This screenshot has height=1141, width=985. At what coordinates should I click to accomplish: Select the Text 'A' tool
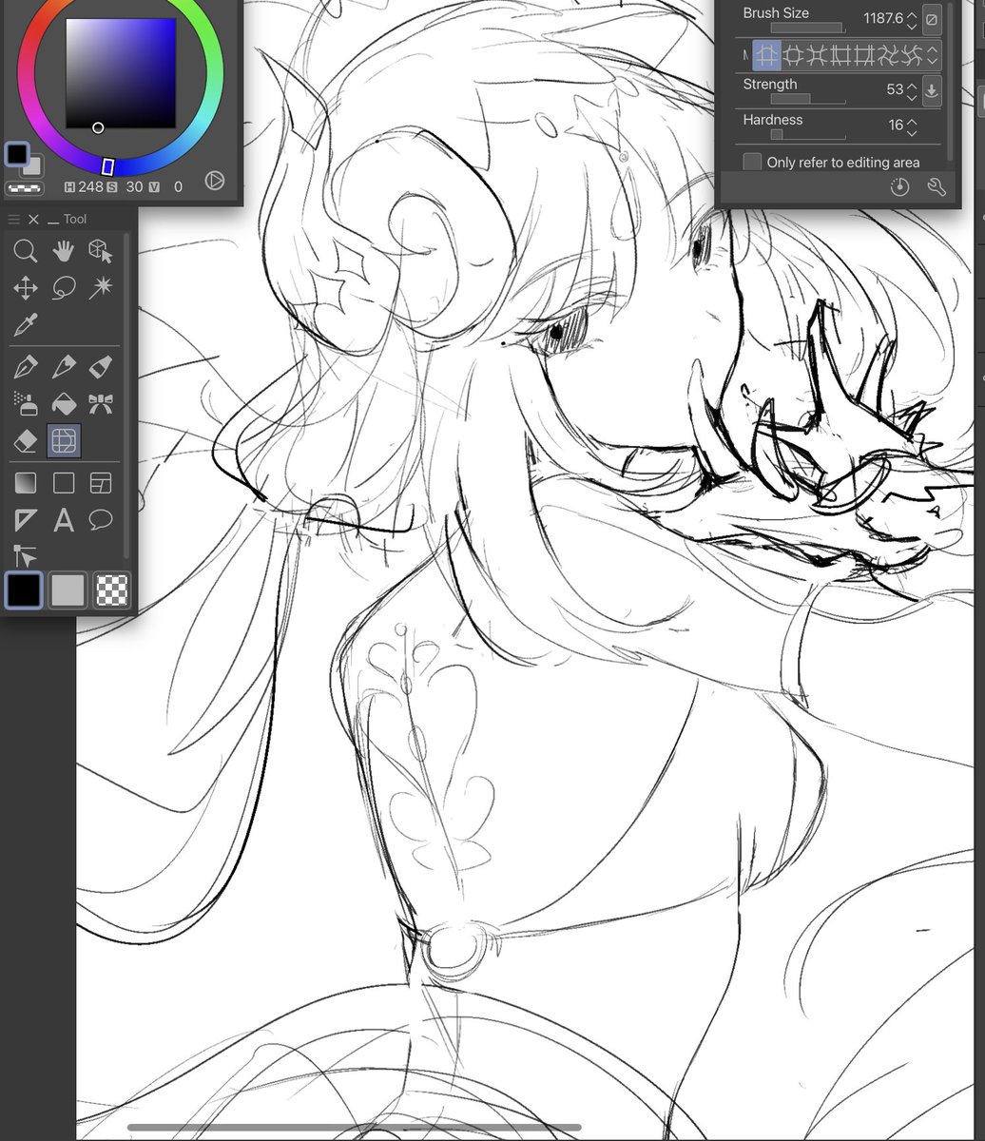(x=64, y=520)
